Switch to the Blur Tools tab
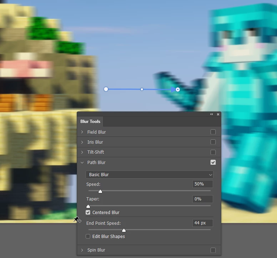Viewport: 277px width, 258px height. [x=90, y=121]
